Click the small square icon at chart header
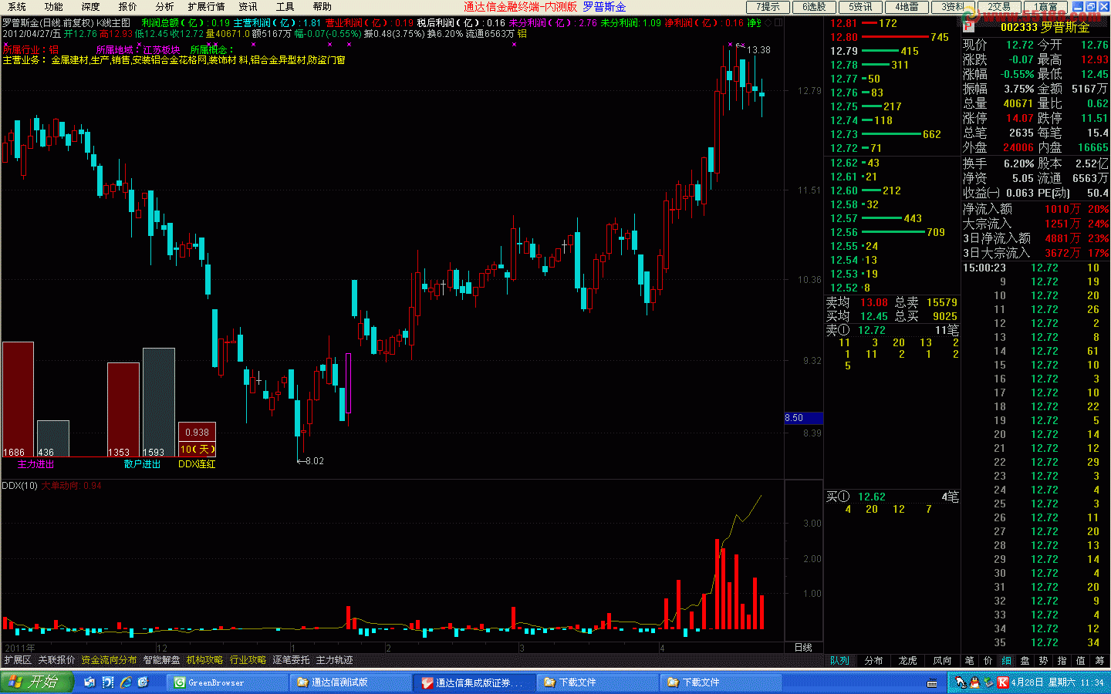Viewport: 1111px width, 694px height. (x=778, y=23)
